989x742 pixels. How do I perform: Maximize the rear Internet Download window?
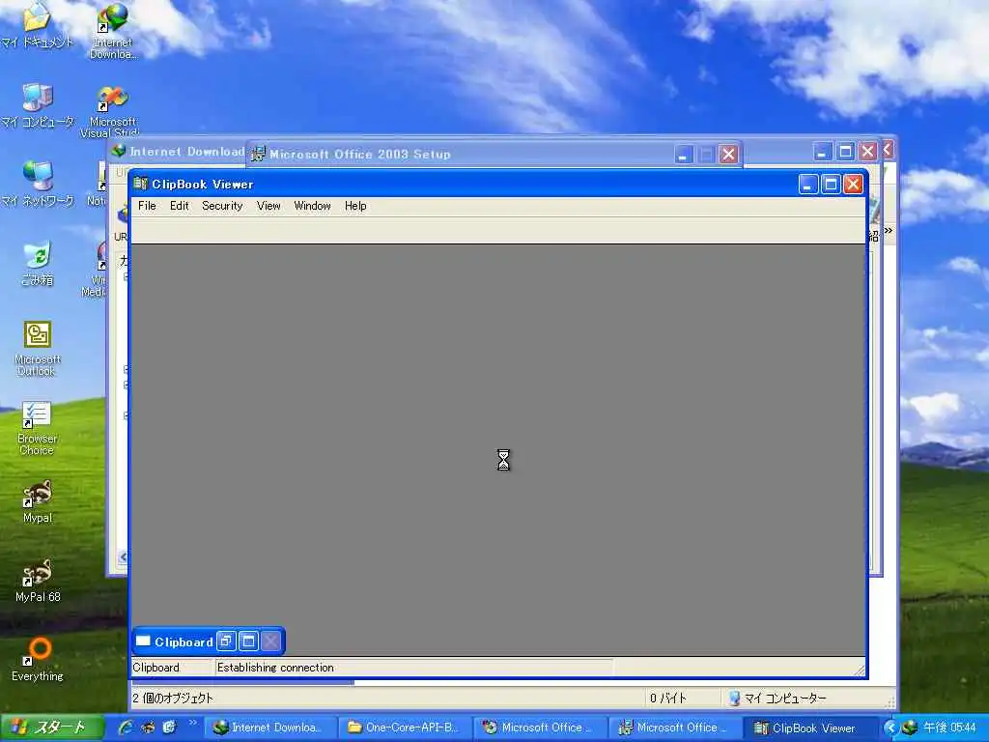pyautogui.click(x=845, y=152)
